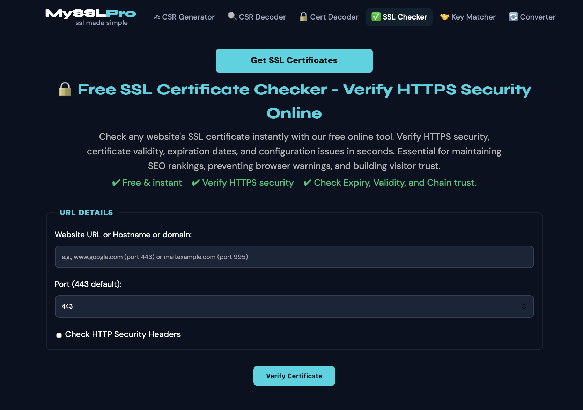
Task: Enable Check HTTP Security Headers checkbox
Action: click(59, 335)
